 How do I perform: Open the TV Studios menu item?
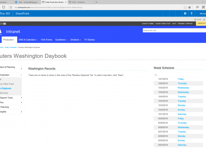(89, 40)
